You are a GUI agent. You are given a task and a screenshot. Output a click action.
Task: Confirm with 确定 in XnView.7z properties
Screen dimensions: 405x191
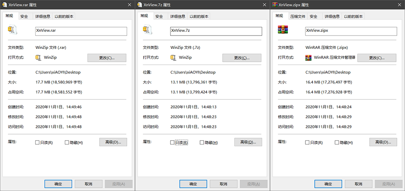point(193,184)
